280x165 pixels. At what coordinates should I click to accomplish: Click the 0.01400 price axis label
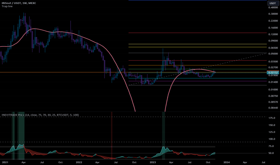(273, 82)
